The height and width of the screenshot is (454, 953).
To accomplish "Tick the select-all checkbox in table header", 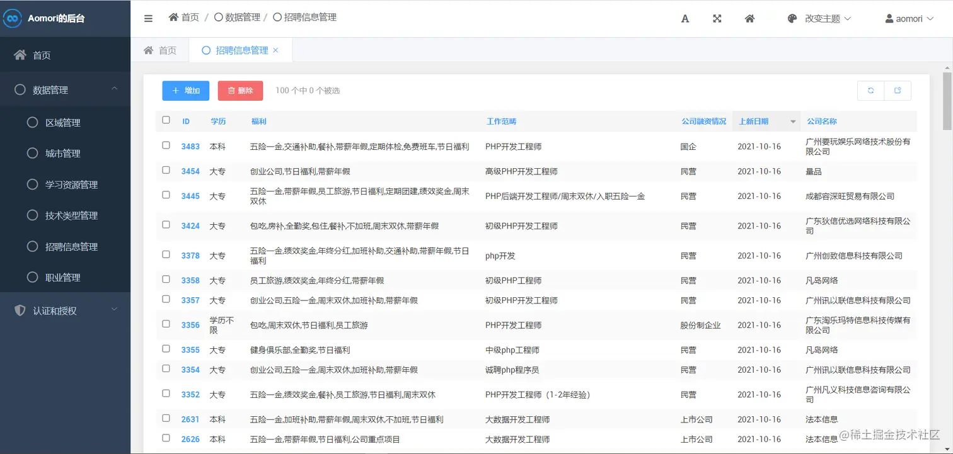I will click(x=166, y=120).
